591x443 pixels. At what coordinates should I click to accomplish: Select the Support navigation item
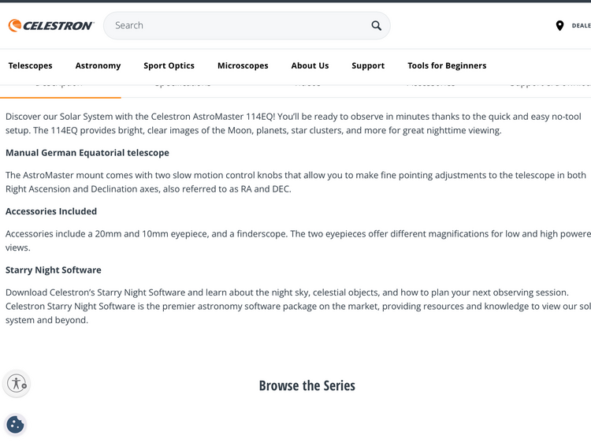368,65
